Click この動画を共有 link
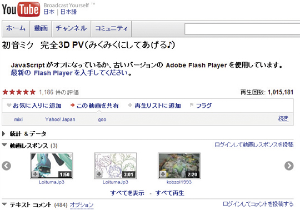 pyautogui.click(x=98, y=106)
